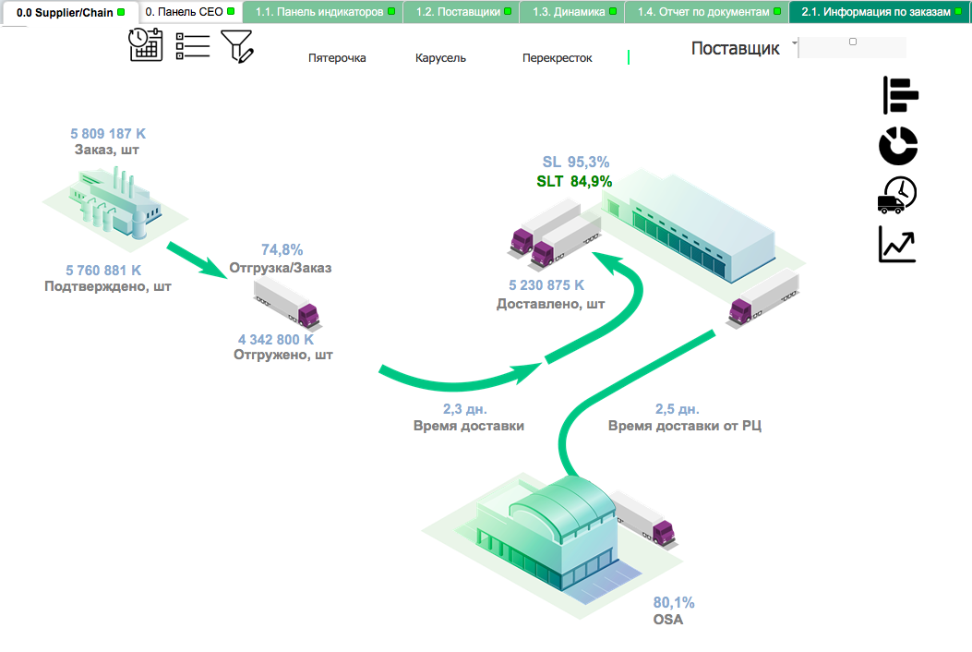Open the delivery truck with clock icon
The image size is (972, 652).
coord(897,195)
